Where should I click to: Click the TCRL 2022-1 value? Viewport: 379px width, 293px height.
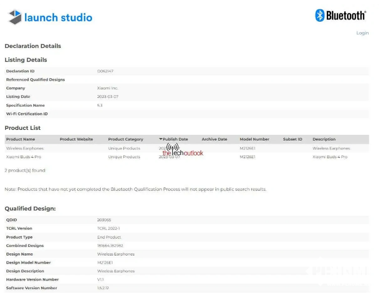[109, 228]
